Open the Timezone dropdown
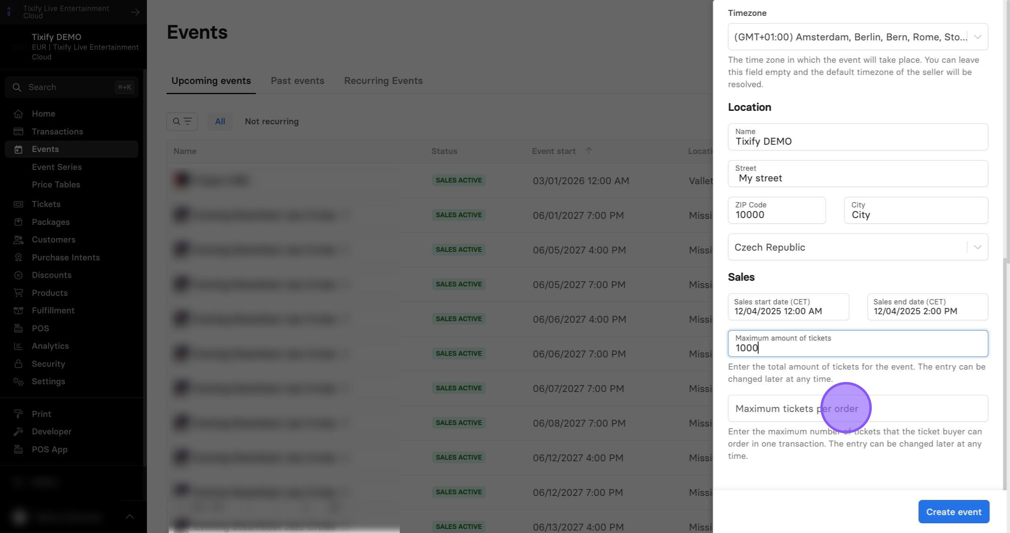This screenshot has width=1010, height=533. (858, 37)
